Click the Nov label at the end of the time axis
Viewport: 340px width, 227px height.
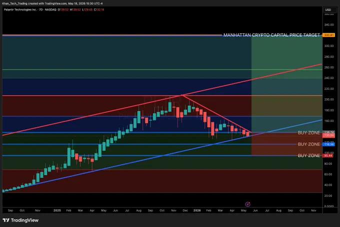[x=313, y=211]
